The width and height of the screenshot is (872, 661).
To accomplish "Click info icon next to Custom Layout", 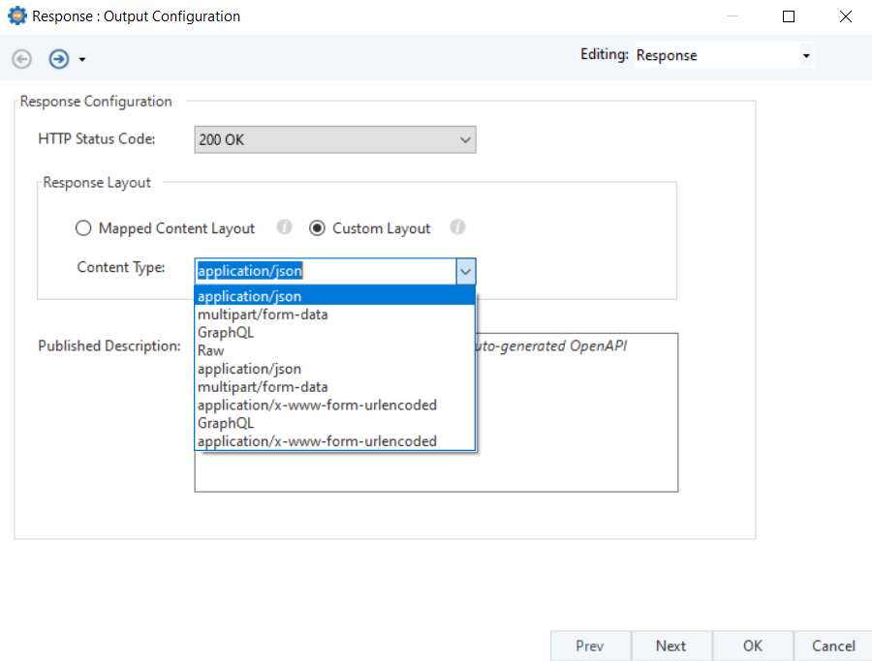I will (457, 227).
